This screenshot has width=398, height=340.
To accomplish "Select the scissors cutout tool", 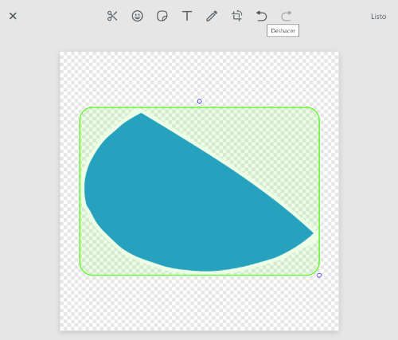I will coord(112,16).
